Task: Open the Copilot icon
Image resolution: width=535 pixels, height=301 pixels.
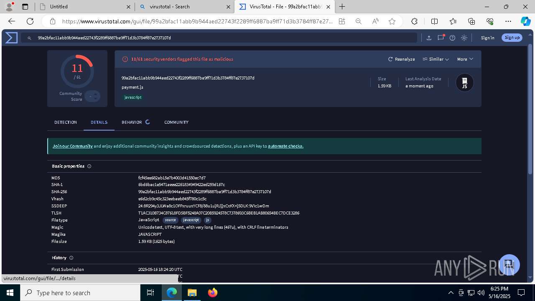Action: tap(525, 21)
